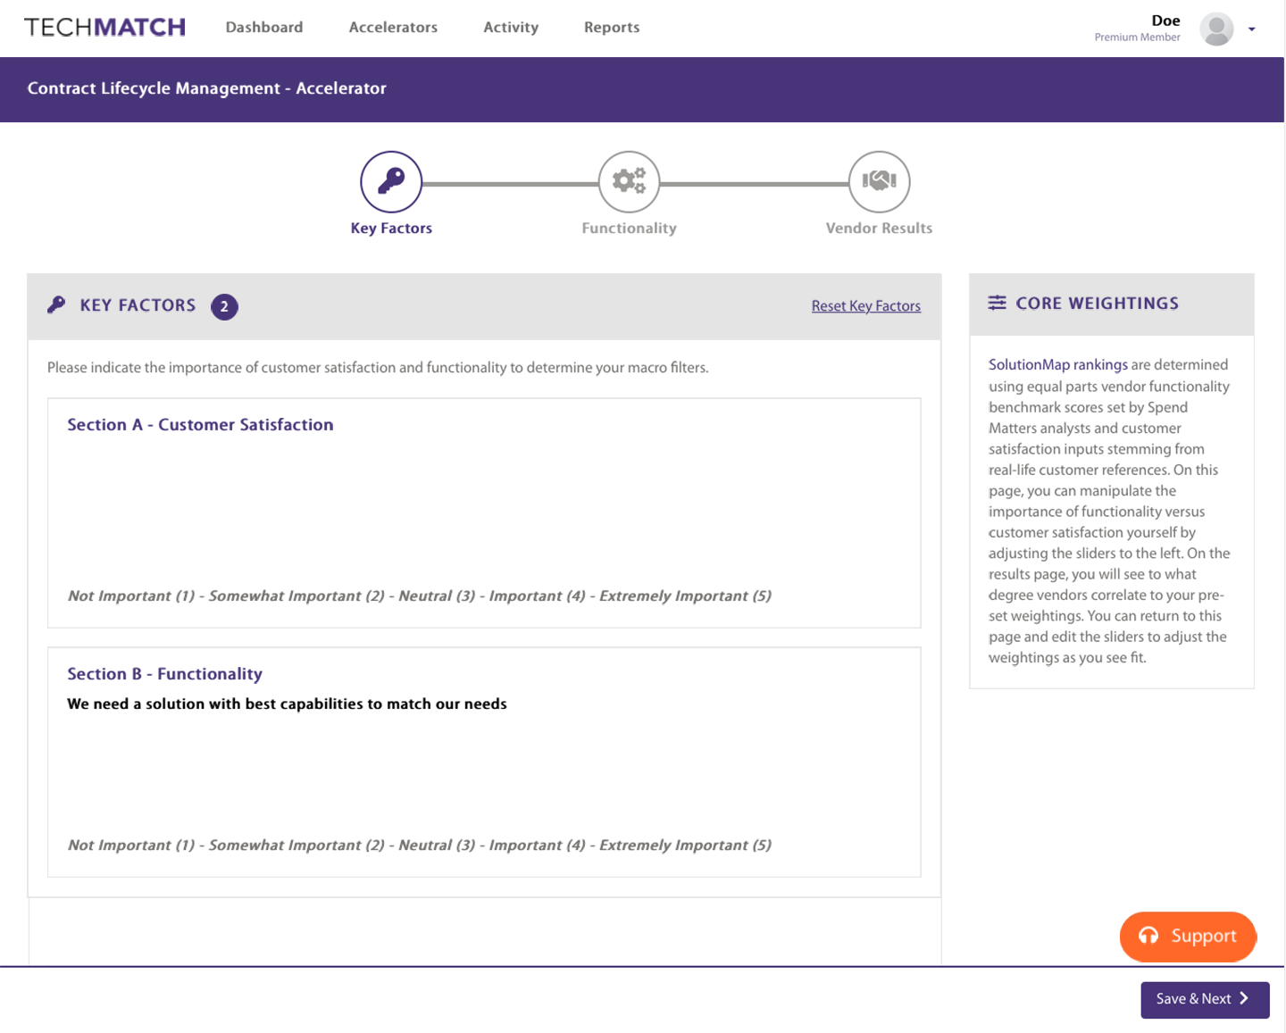1286x1033 pixels.
Task: Select the Functionality gears step icon
Action: coord(629,181)
